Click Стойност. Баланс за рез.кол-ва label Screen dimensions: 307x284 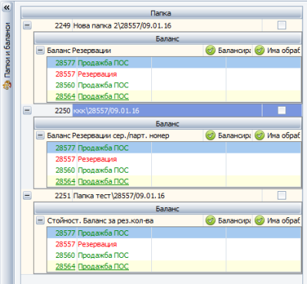coord(101,221)
